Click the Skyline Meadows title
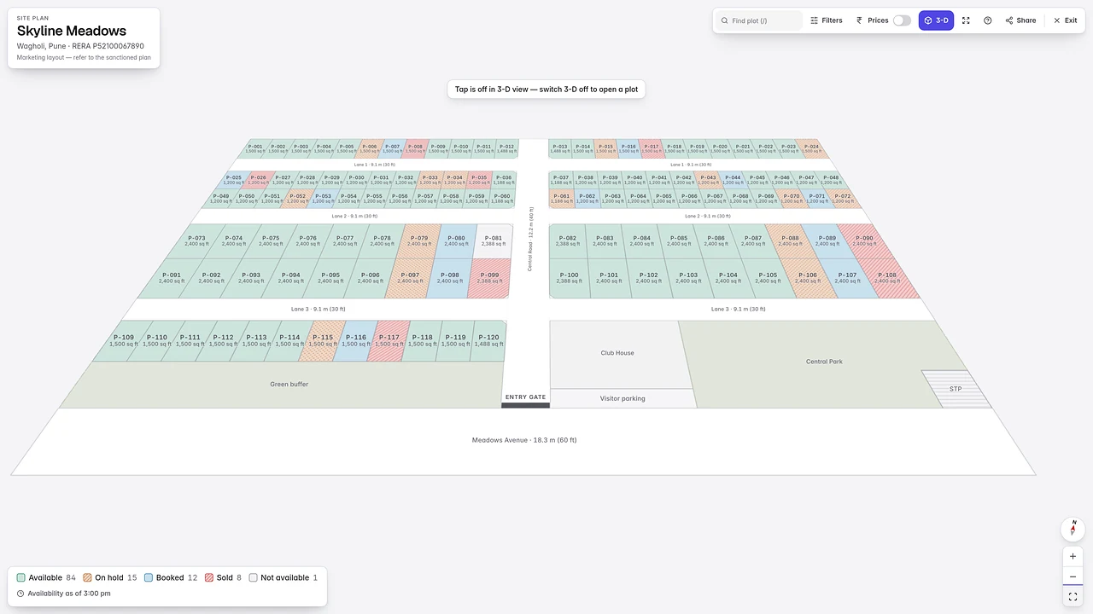The width and height of the screenshot is (1093, 614). [x=72, y=31]
